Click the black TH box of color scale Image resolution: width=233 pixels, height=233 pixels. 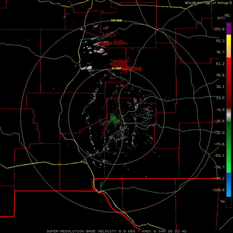229,202
